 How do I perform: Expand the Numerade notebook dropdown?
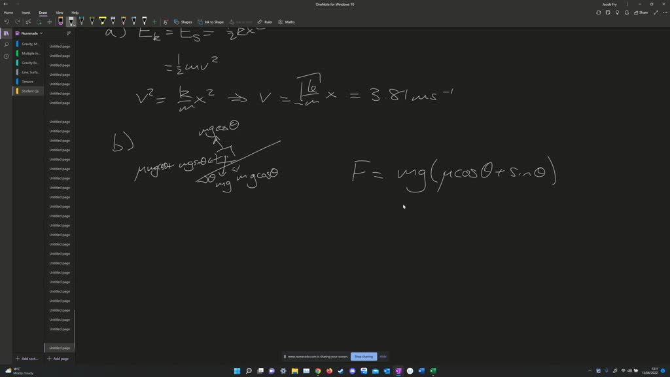click(29, 33)
